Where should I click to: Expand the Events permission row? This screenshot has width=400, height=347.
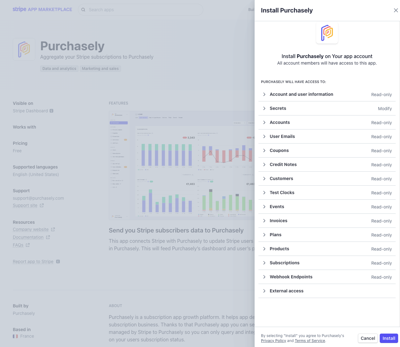click(327, 207)
